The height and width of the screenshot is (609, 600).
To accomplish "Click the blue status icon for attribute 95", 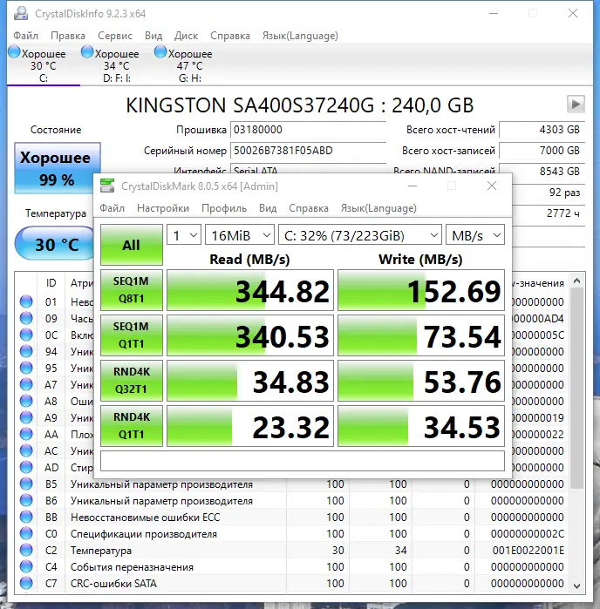I will click(26, 368).
